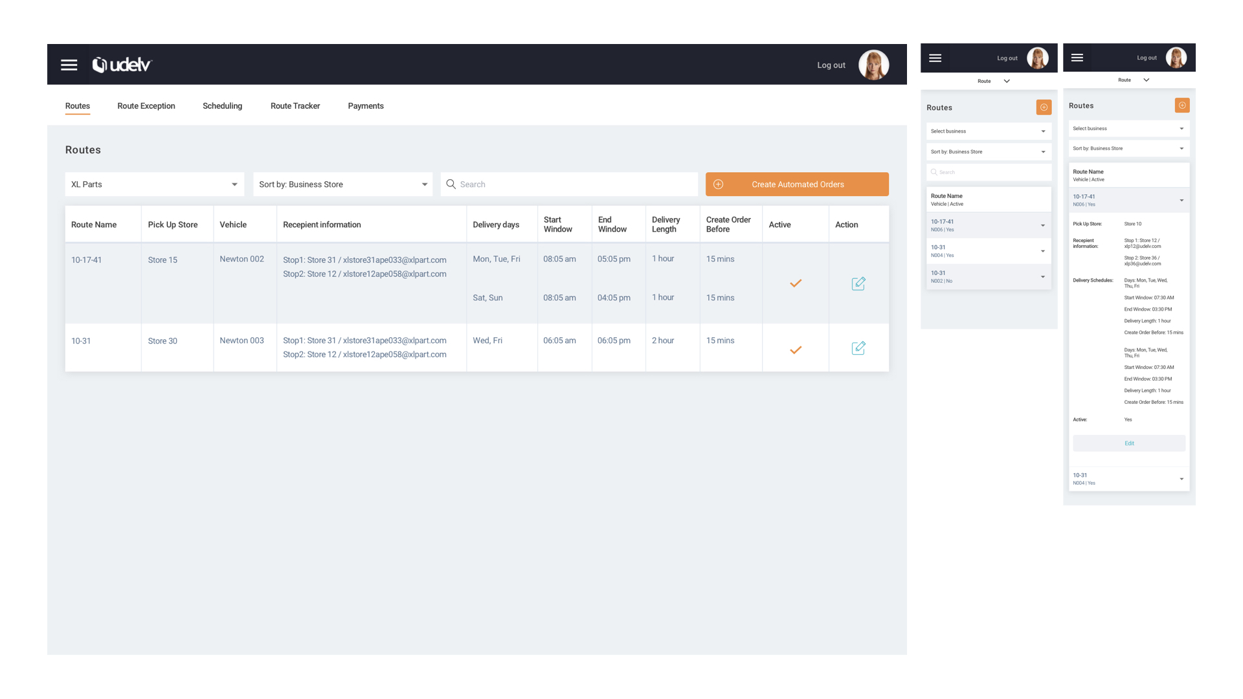Click the avatar in the middle mobile panel
The height and width of the screenshot is (699, 1243).
(x=1038, y=58)
